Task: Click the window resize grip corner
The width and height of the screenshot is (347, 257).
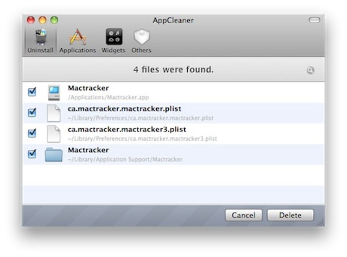Action: click(321, 223)
